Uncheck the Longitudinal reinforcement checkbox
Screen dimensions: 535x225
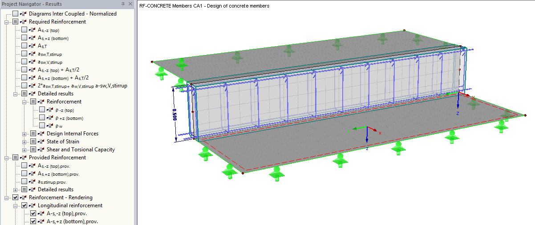pyautogui.click(x=24, y=205)
